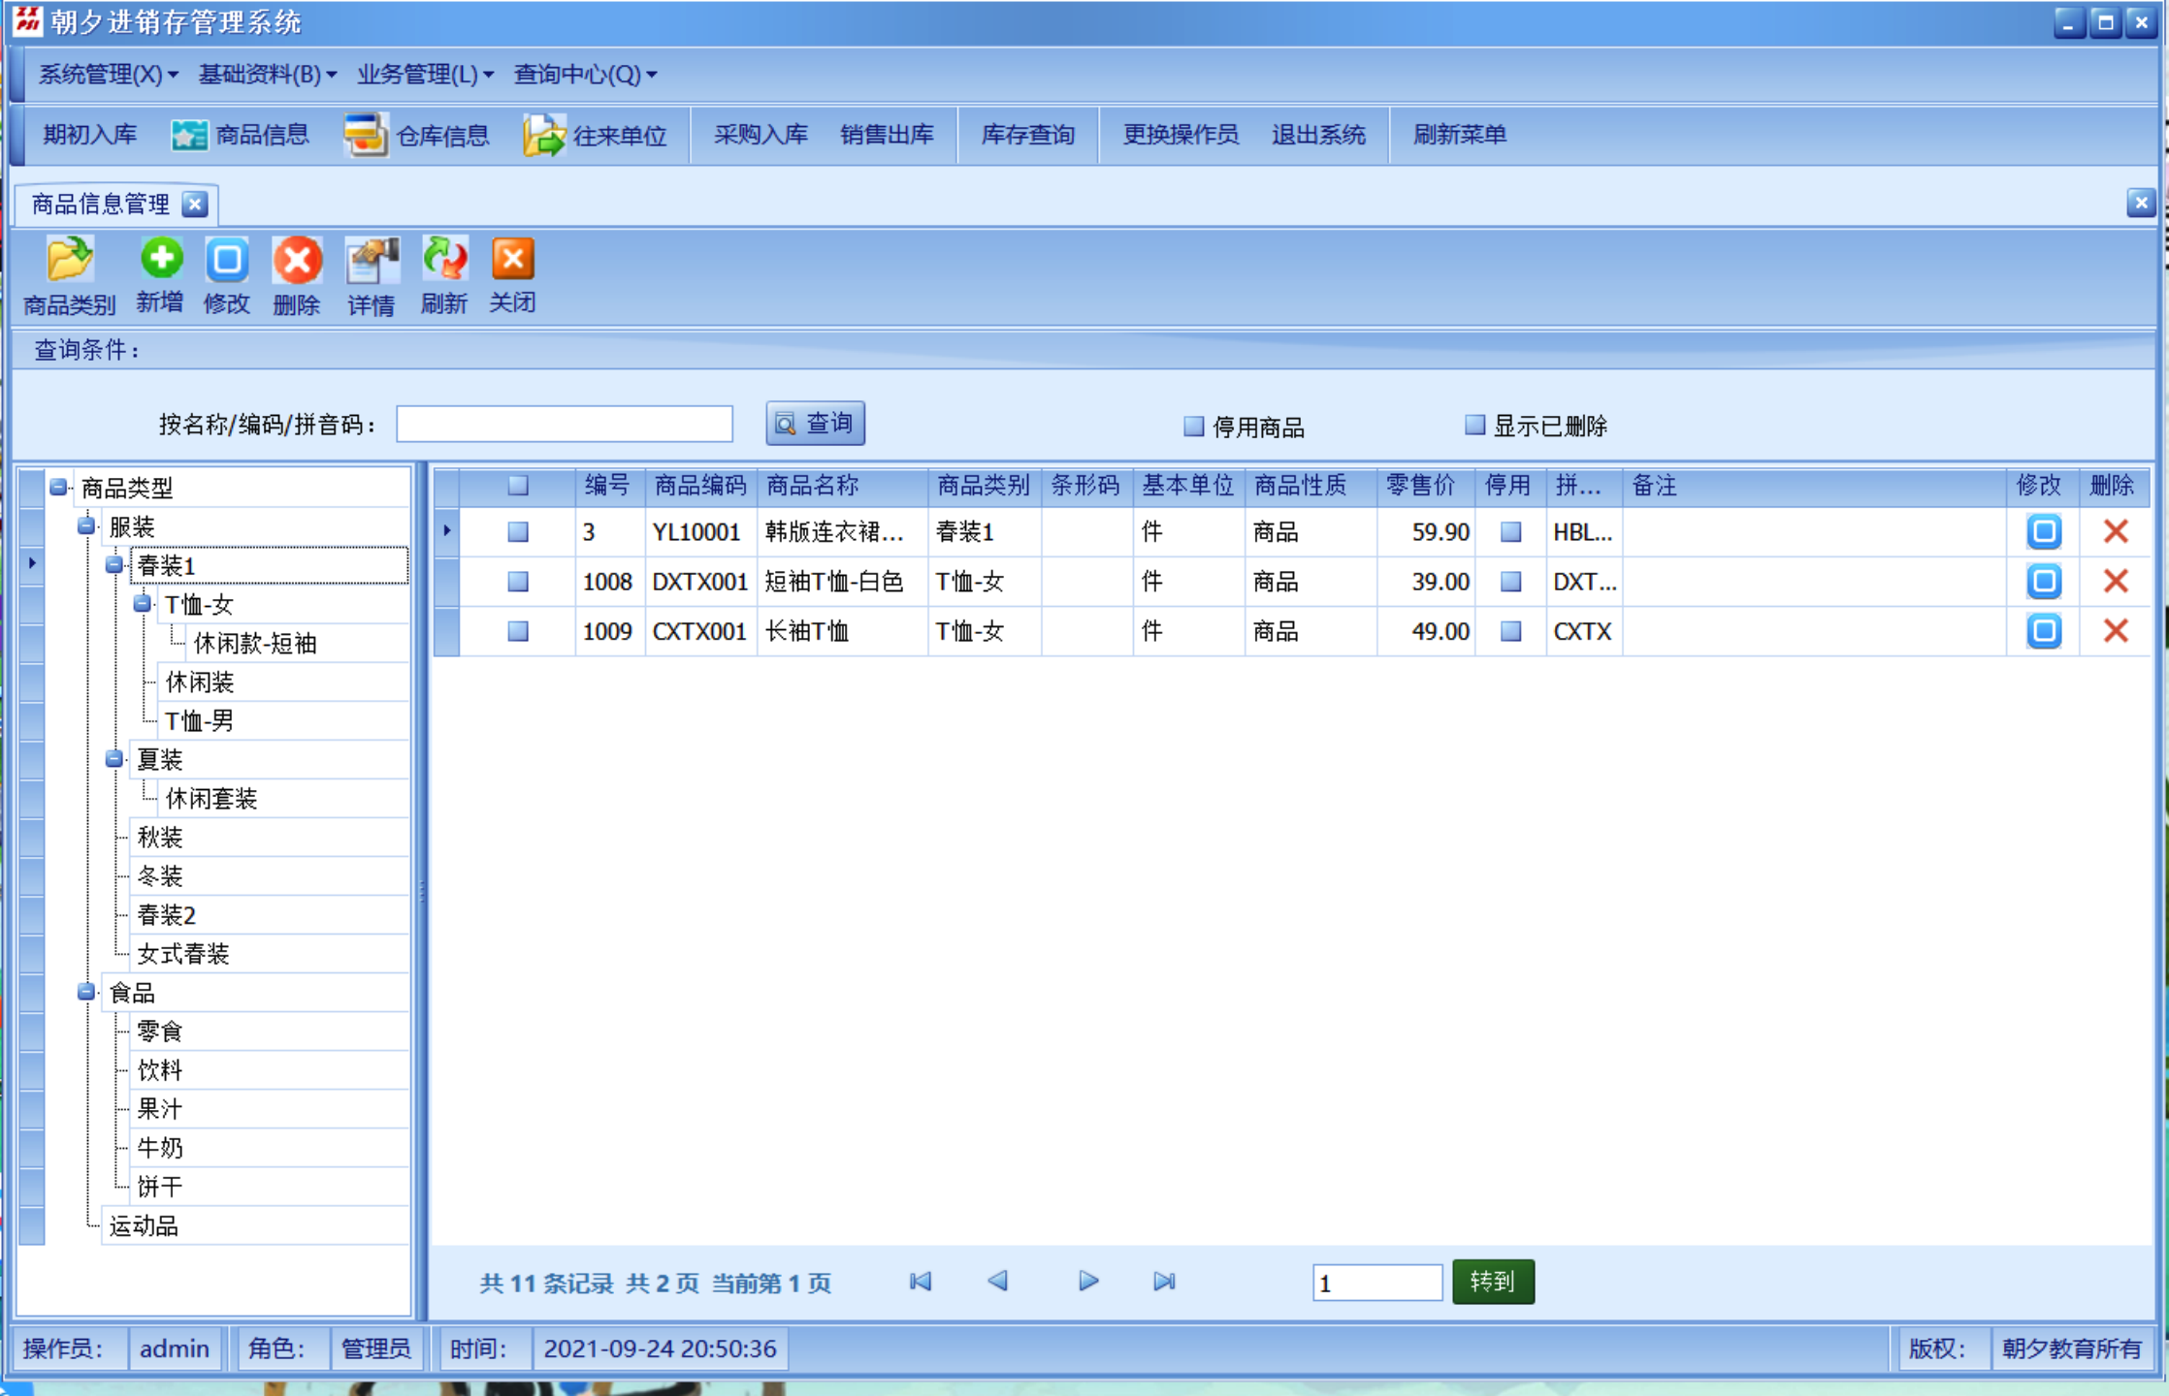Click the 查询 search button

pyautogui.click(x=815, y=424)
